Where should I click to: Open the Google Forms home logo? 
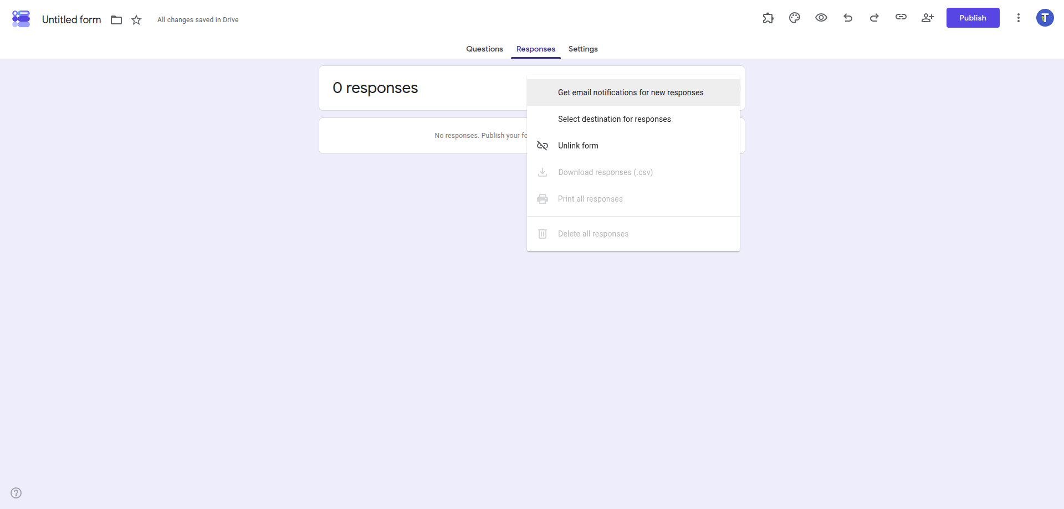(21, 19)
